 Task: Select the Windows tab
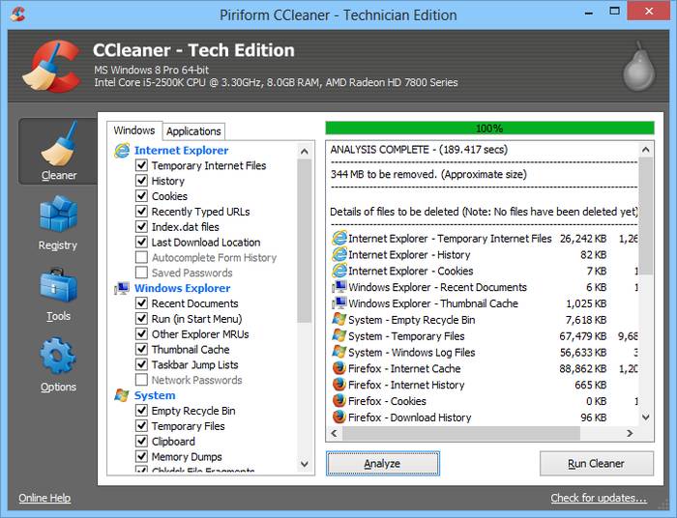[133, 130]
